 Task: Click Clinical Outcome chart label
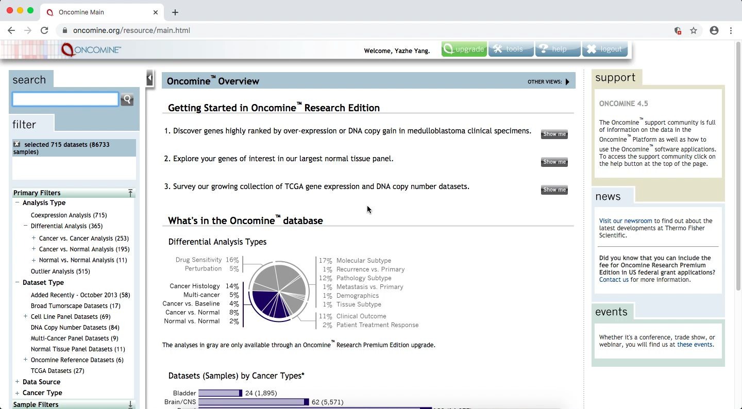361,316
